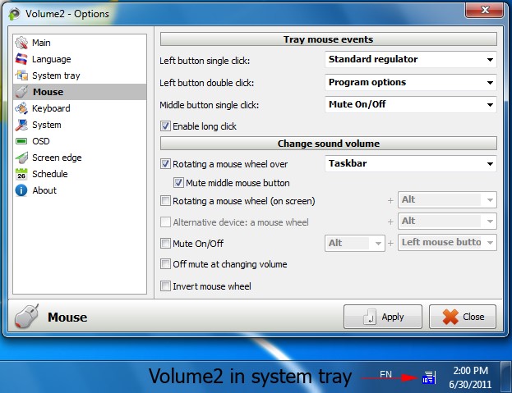This screenshot has width=512, height=393.
Task: Expand the Taskbar location dropdown
Action: tap(411, 164)
